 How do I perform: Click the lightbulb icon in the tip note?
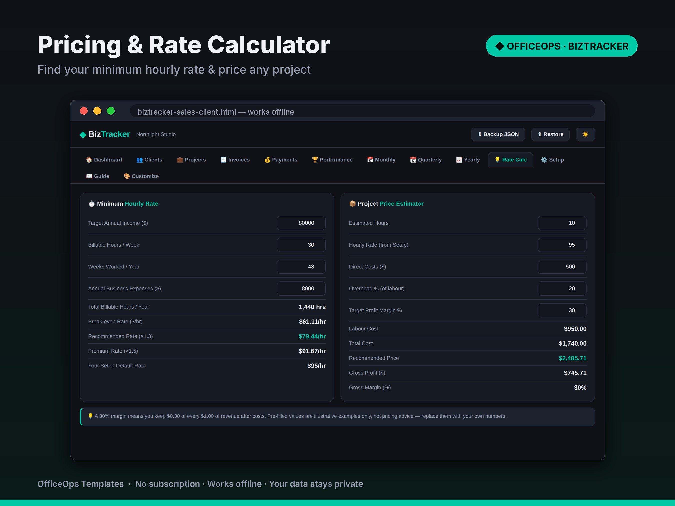[x=90, y=416]
